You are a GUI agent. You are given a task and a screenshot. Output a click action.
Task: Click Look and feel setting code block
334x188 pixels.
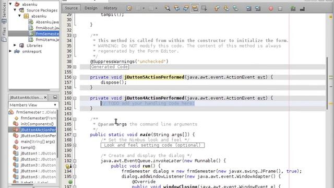pyautogui.click(x=152, y=145)
